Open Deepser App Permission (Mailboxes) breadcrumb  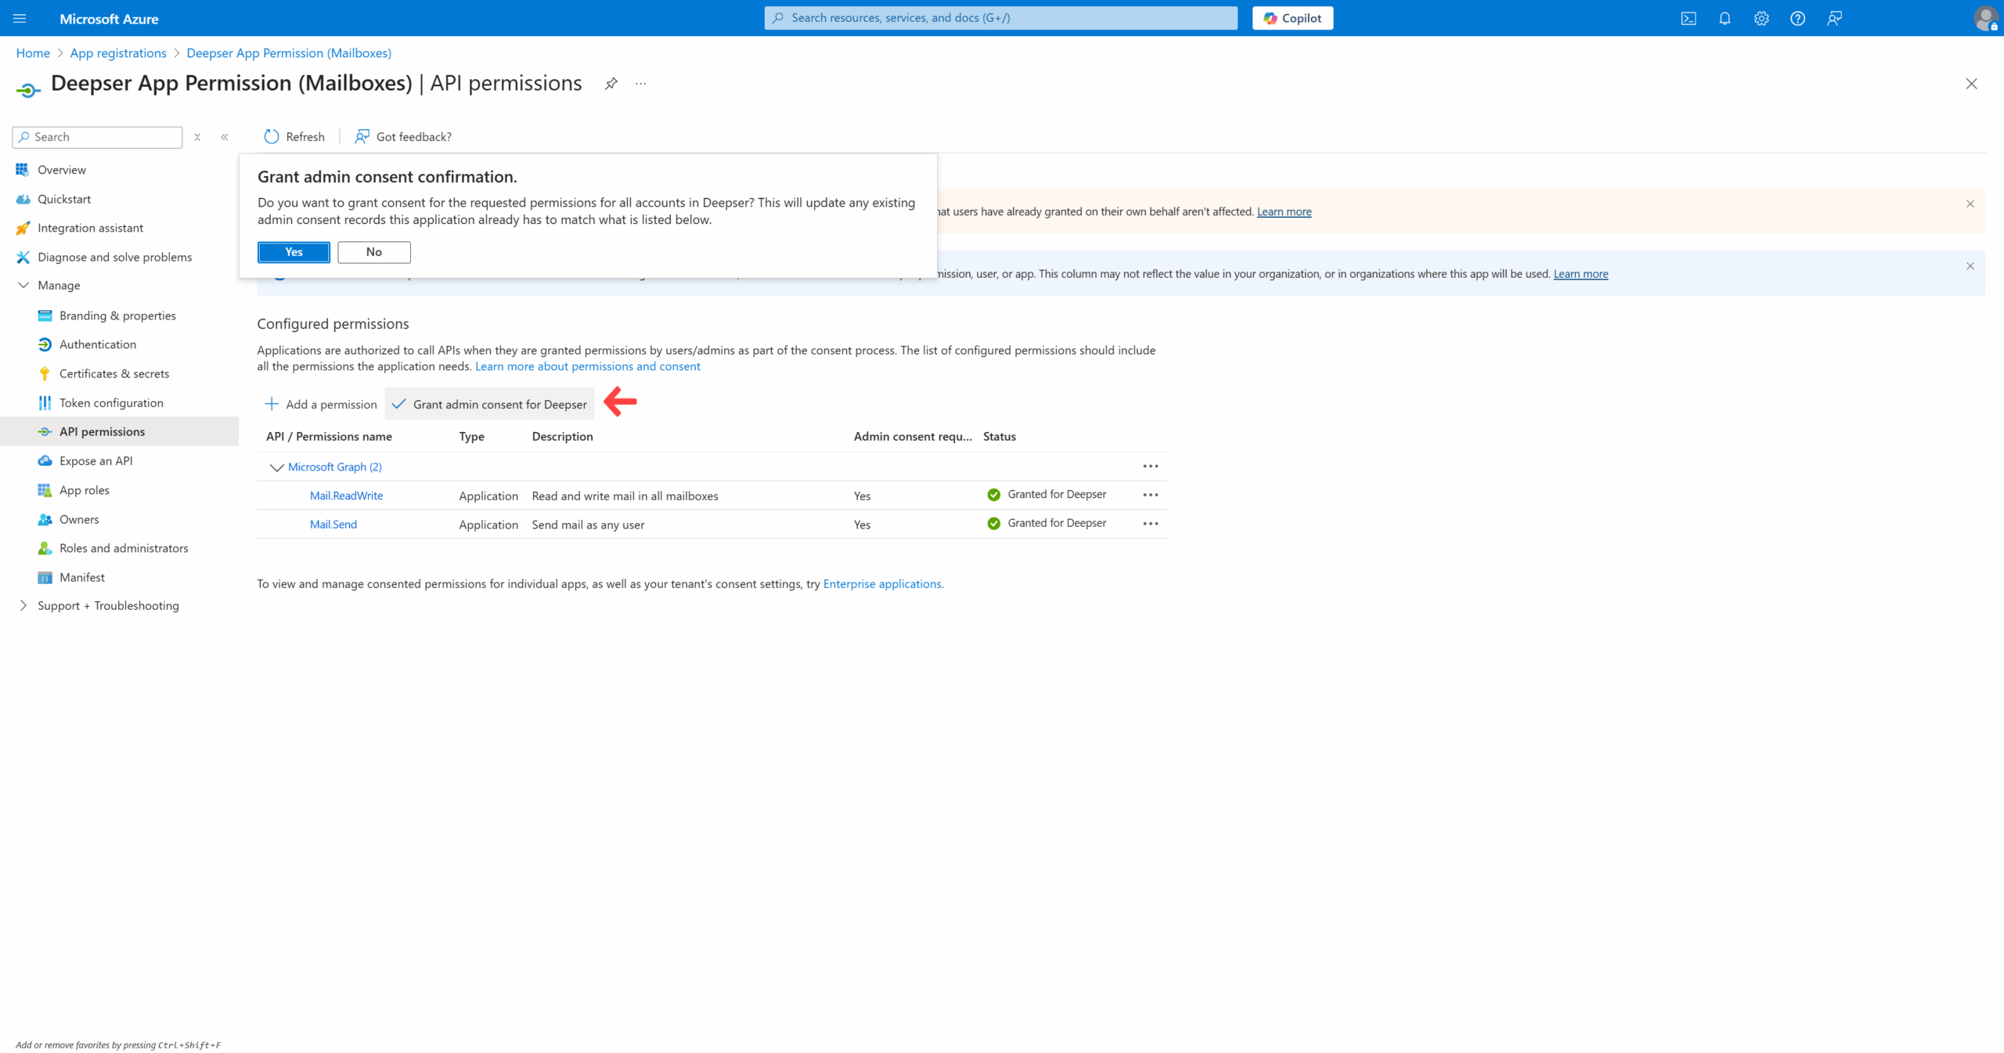pyautogui.click(x=289, y=53)
